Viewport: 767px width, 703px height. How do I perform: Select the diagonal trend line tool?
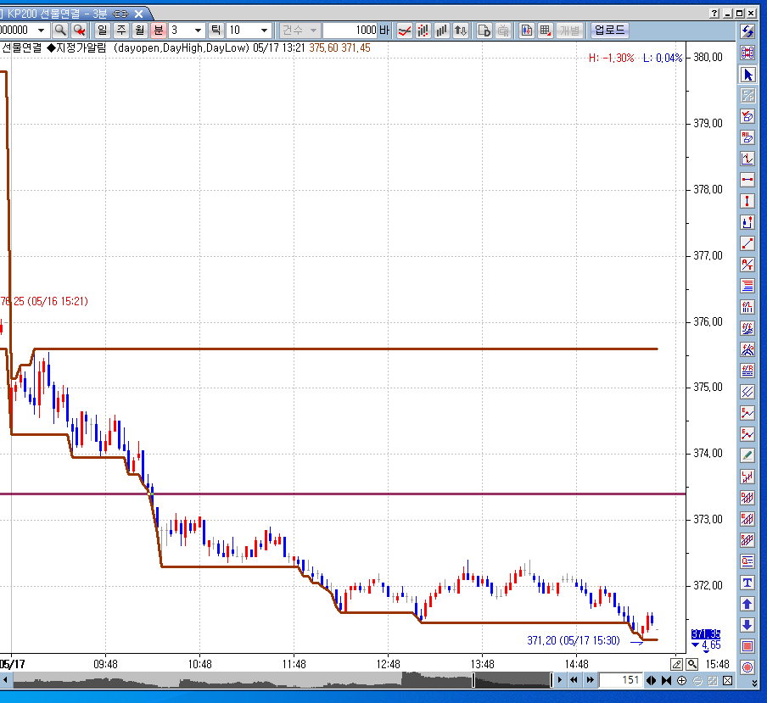pyautogui.click(x=747, y=243)
